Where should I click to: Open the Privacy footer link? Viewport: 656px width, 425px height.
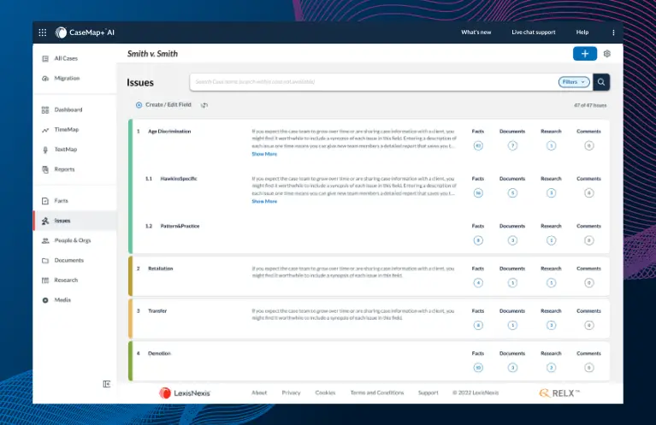tap(291, 393)
